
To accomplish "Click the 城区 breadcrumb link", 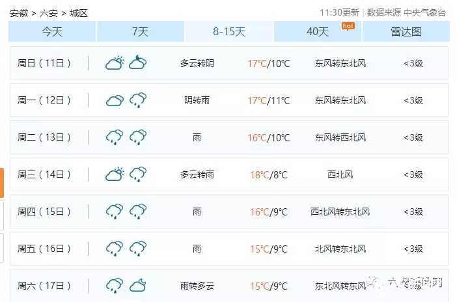I will 78,12.
